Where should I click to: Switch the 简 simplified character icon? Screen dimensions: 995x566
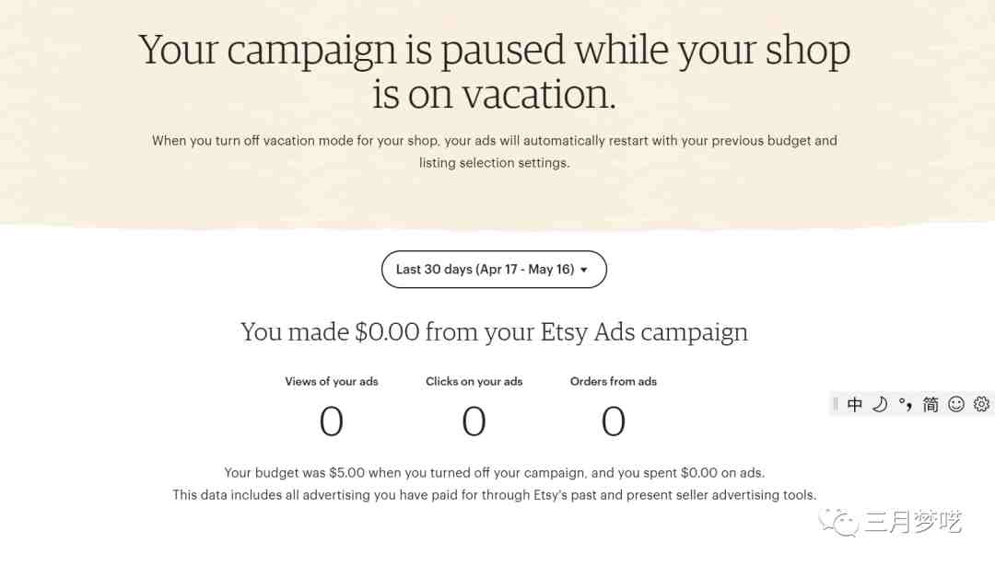point(931,404)
